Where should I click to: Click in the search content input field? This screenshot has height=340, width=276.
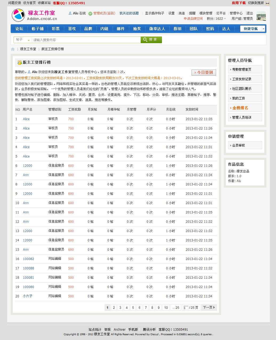(86, 40)
